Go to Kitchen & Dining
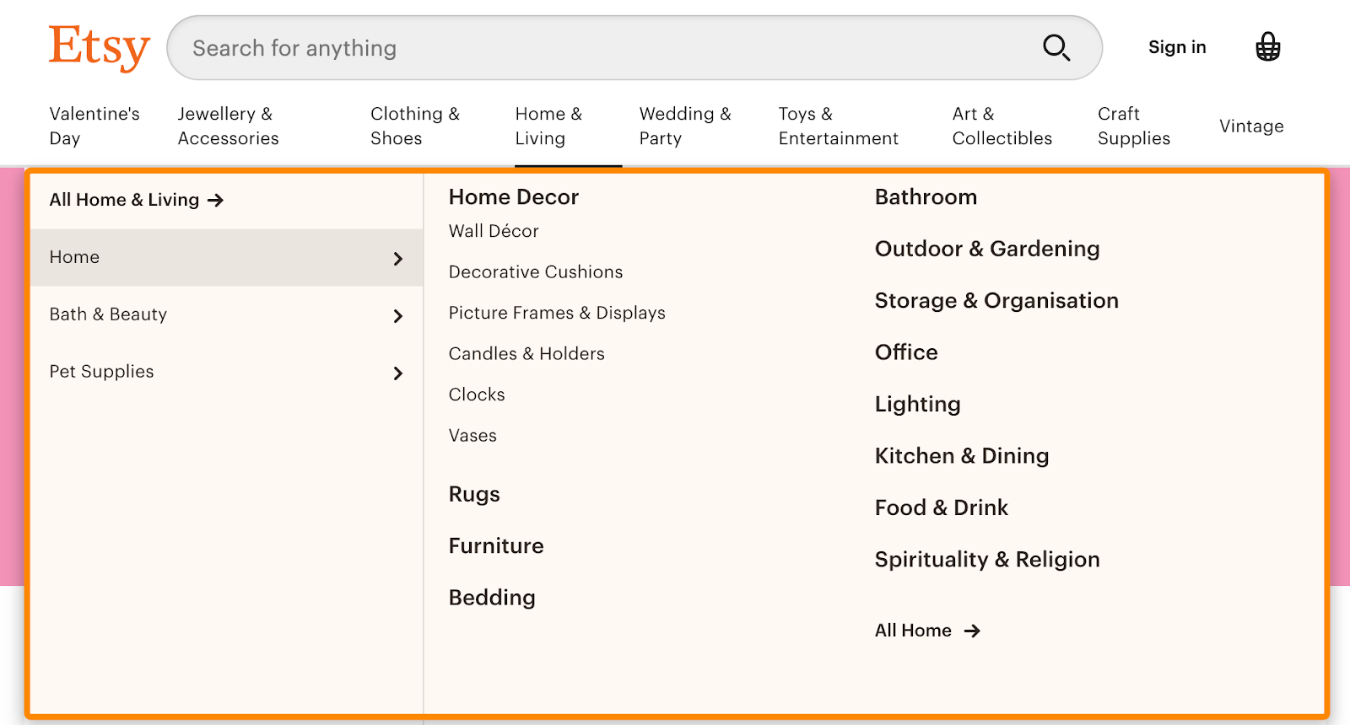The height and width of the screenshot is (725, 1350). (x=961, y=456)
